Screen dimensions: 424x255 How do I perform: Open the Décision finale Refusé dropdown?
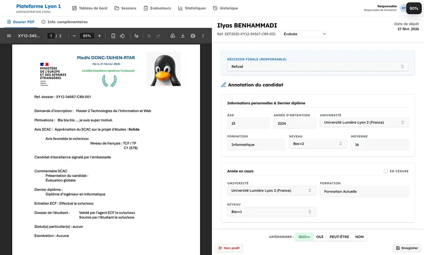318,66
